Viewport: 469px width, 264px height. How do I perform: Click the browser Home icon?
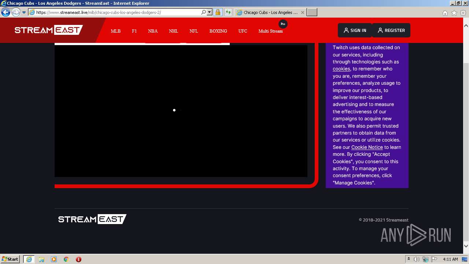point(445,13)
